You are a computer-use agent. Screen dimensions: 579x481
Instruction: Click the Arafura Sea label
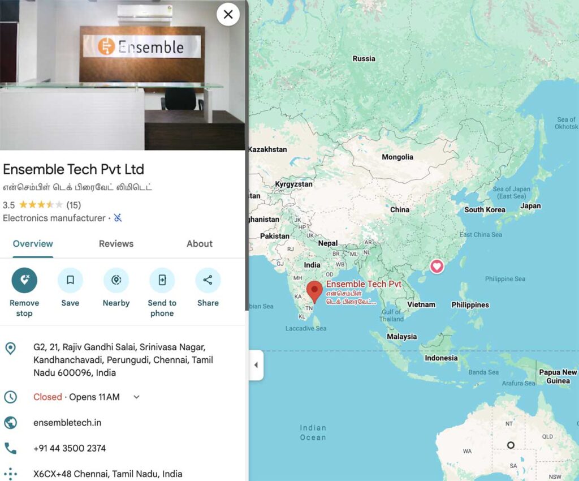tap(518, 384)
